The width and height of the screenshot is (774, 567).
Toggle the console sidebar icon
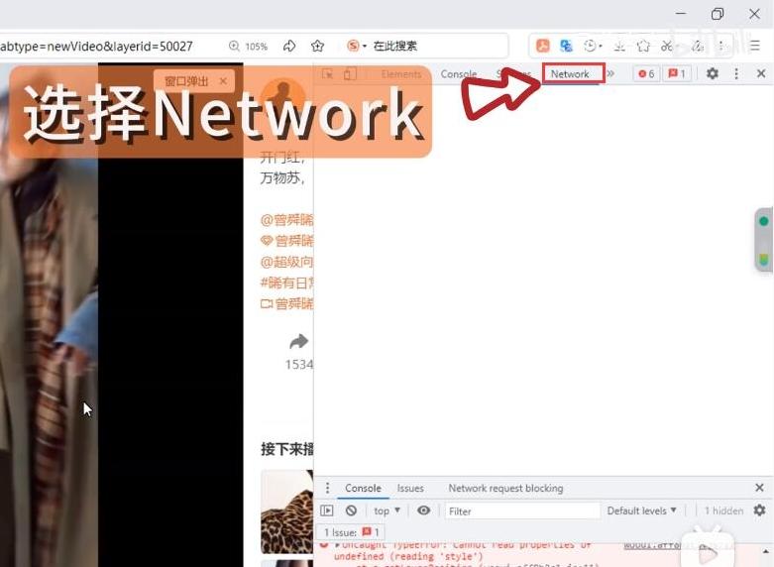click(327, 510)
